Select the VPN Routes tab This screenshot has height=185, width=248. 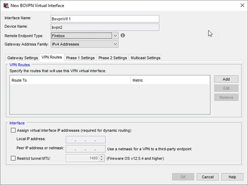point(52,57)
